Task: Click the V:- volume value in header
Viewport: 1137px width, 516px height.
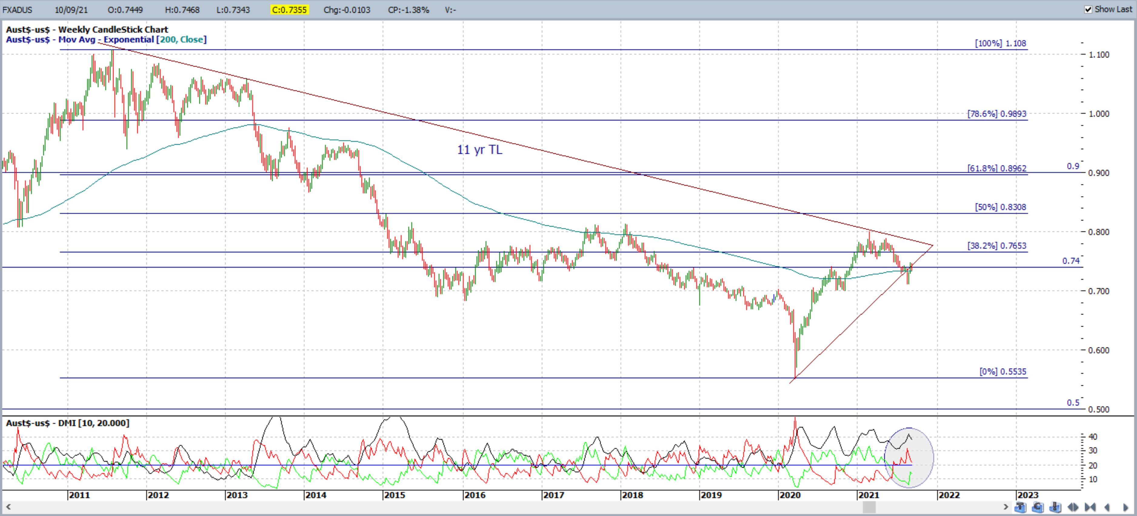Action: pos(450,10)
